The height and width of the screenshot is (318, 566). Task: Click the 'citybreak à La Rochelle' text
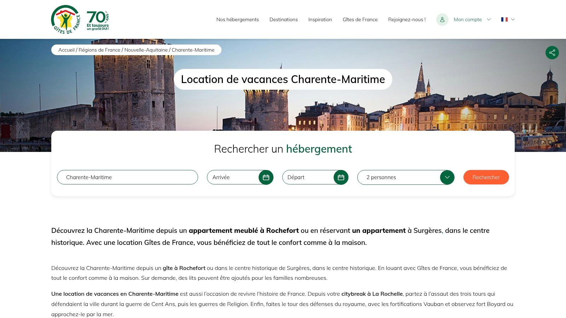point(372,294)
